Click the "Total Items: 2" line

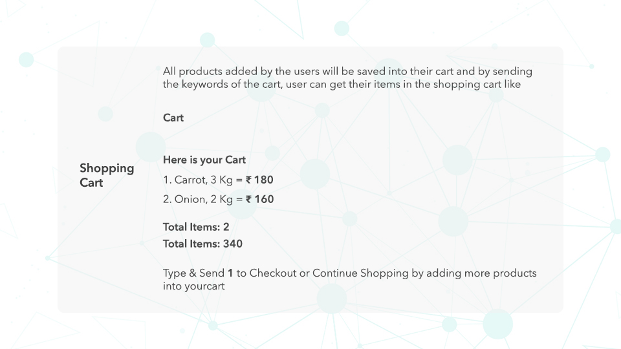coord(196,227)
